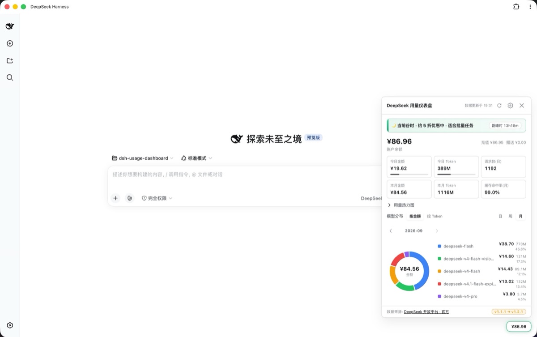Open settings gear at bottom of sidebar
This screenshot has width=537, height=337.
(x=10, y=325)
